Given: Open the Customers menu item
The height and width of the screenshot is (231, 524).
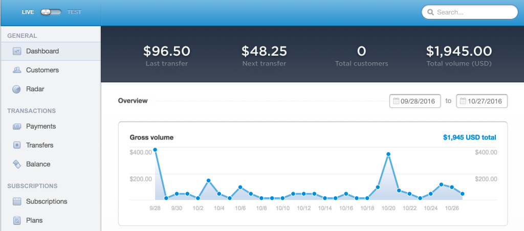Looking at the screenshot, I should pyautogui.click(x=42, y=70).
